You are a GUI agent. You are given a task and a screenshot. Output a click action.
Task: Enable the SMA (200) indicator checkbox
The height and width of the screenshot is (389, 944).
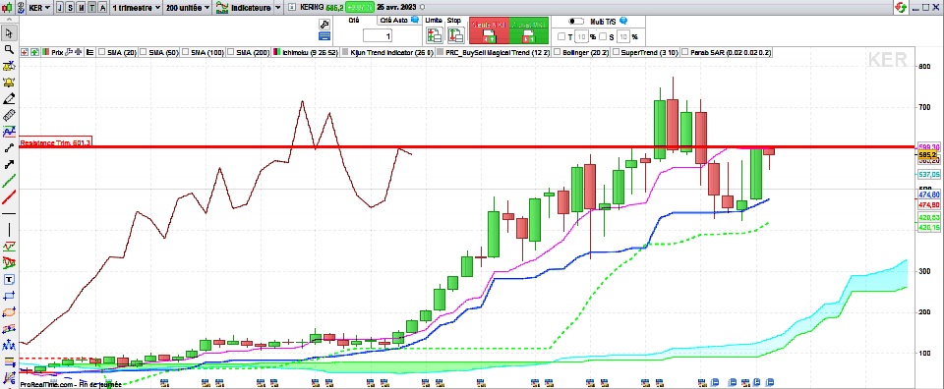click(x=230, y=52)
